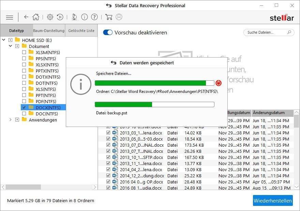This screenshot has width=300, height=211.
Task: Click the Home icon in toolbar
Action: coord(36,17)
